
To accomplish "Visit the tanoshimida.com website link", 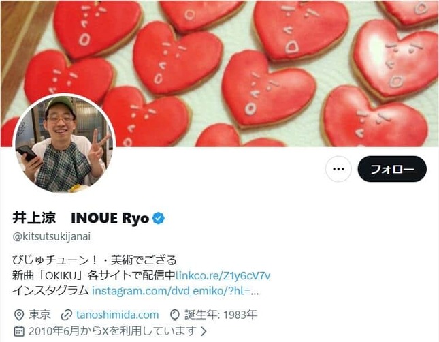I will pos(117,315).
